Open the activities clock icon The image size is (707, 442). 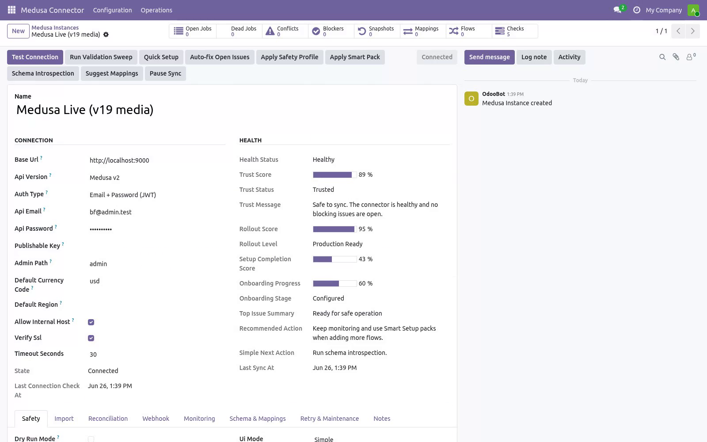click(637, 10)
